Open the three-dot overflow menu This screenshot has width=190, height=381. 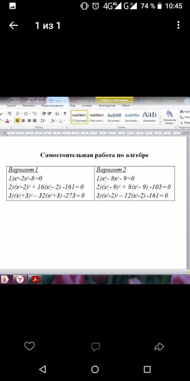(178, 25)
